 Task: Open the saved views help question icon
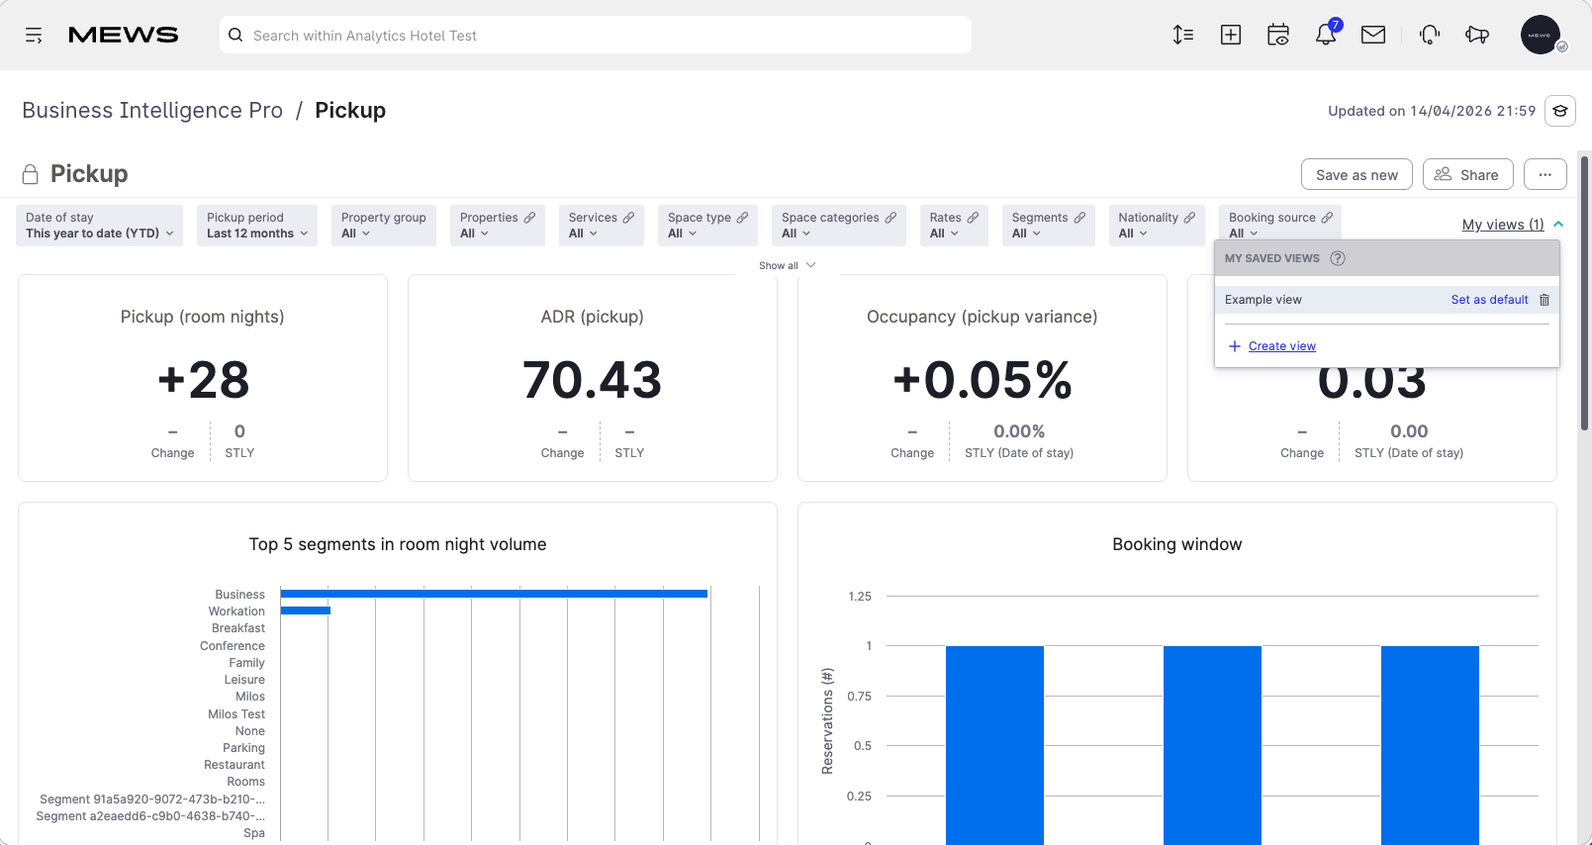1338,258
